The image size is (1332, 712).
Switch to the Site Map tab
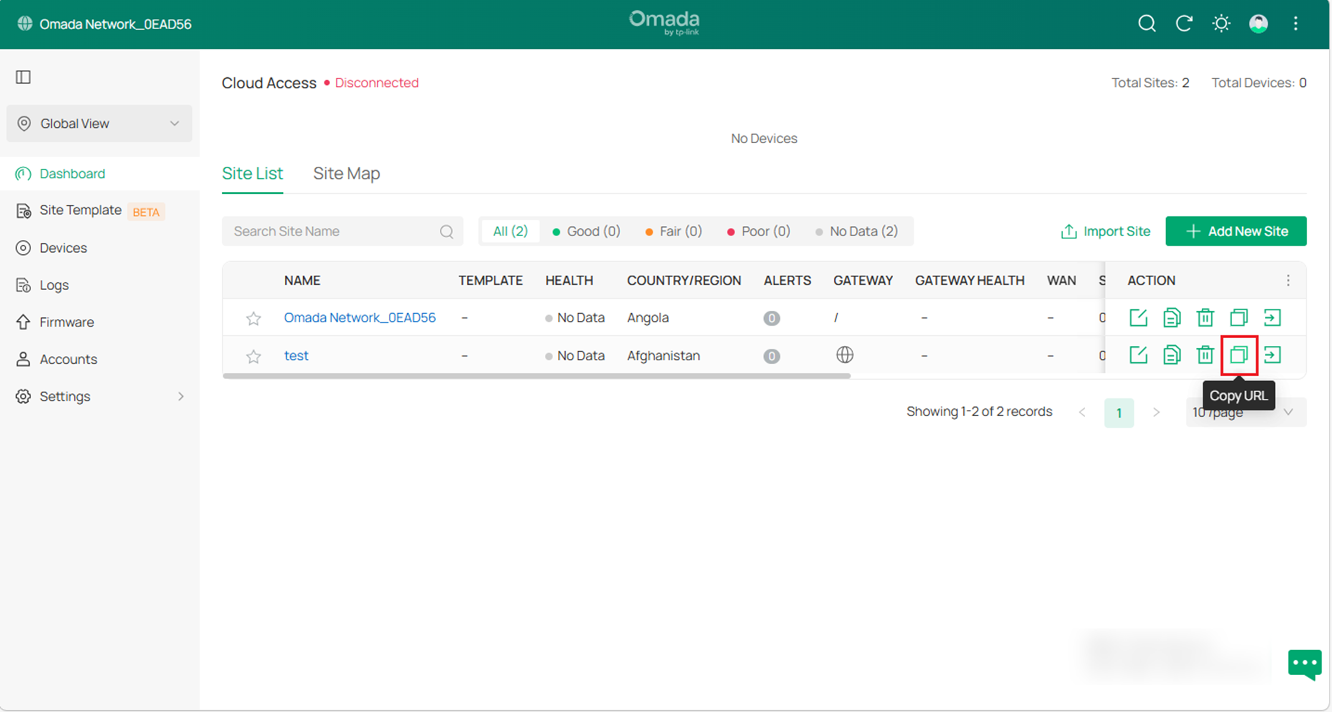tap(346, 174)
